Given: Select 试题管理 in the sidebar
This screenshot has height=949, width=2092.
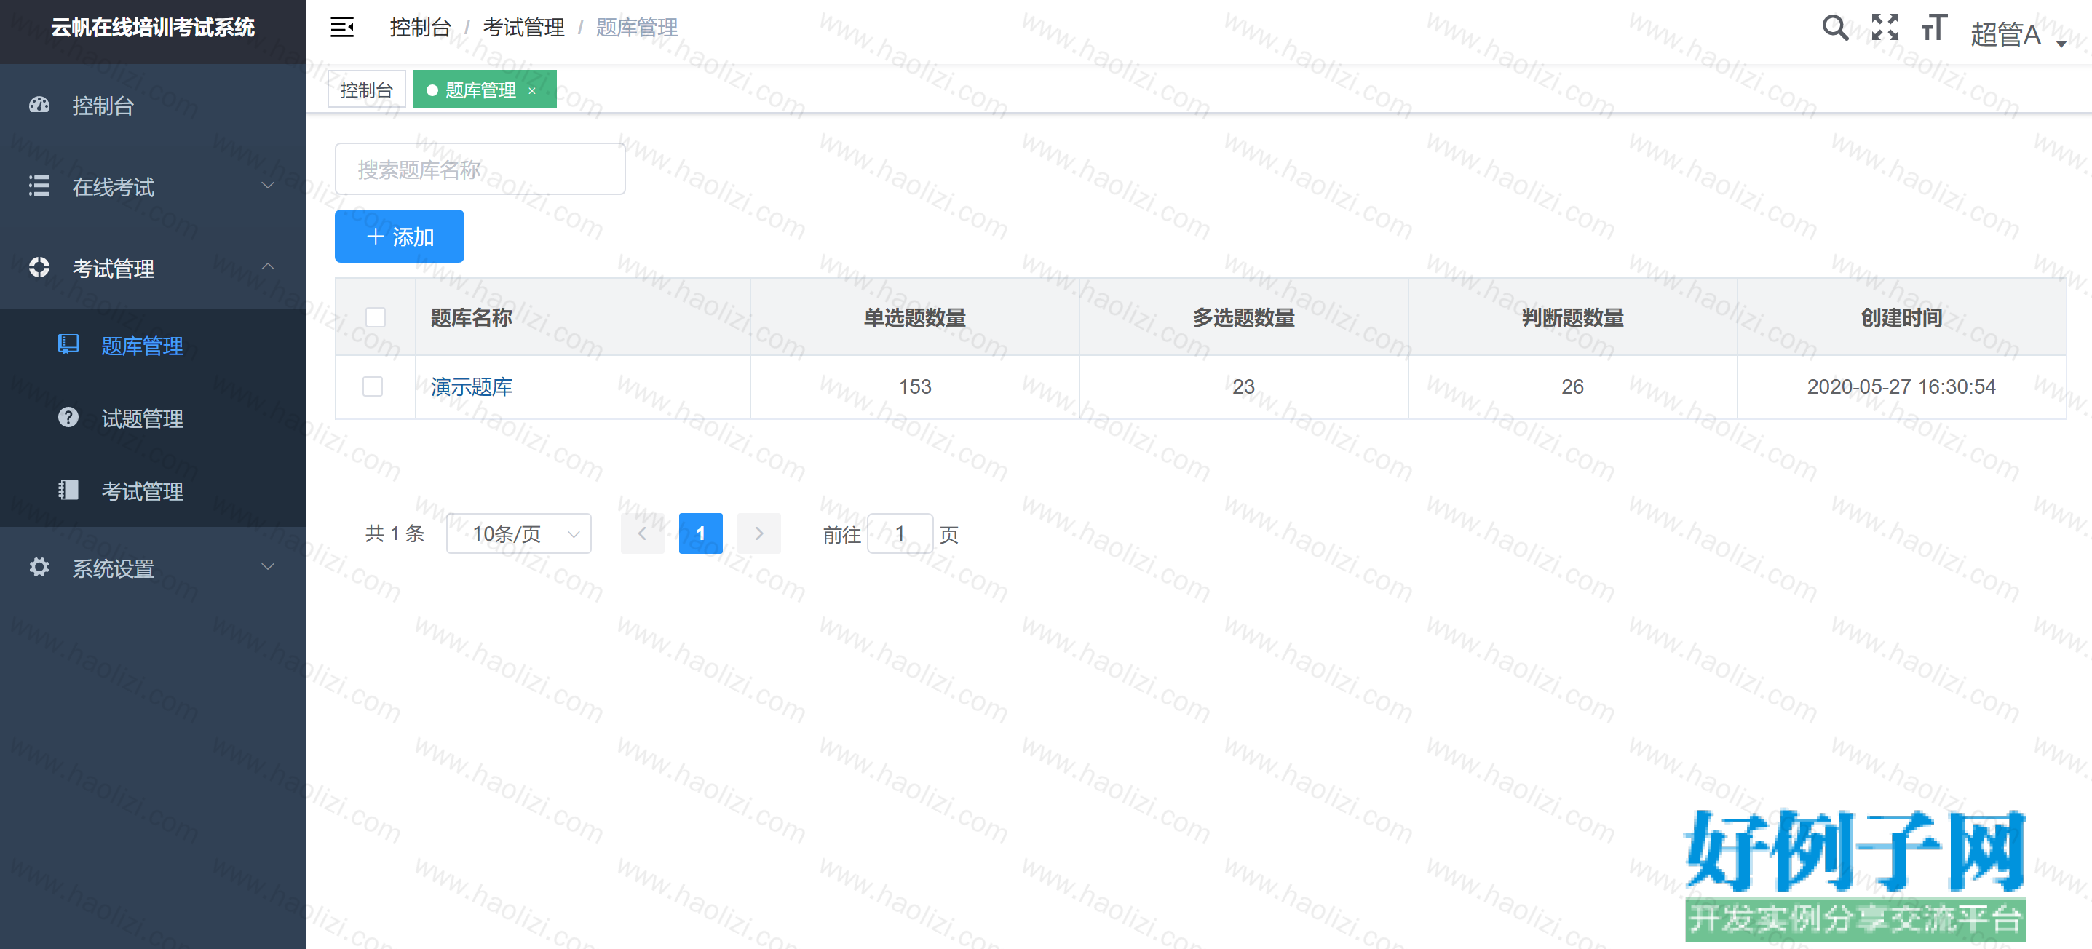Looking at the screenshot, I should pyautogui.click(x=153, y=418).
